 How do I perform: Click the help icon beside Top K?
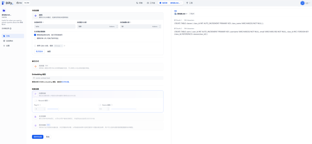(x=40, y=105)
